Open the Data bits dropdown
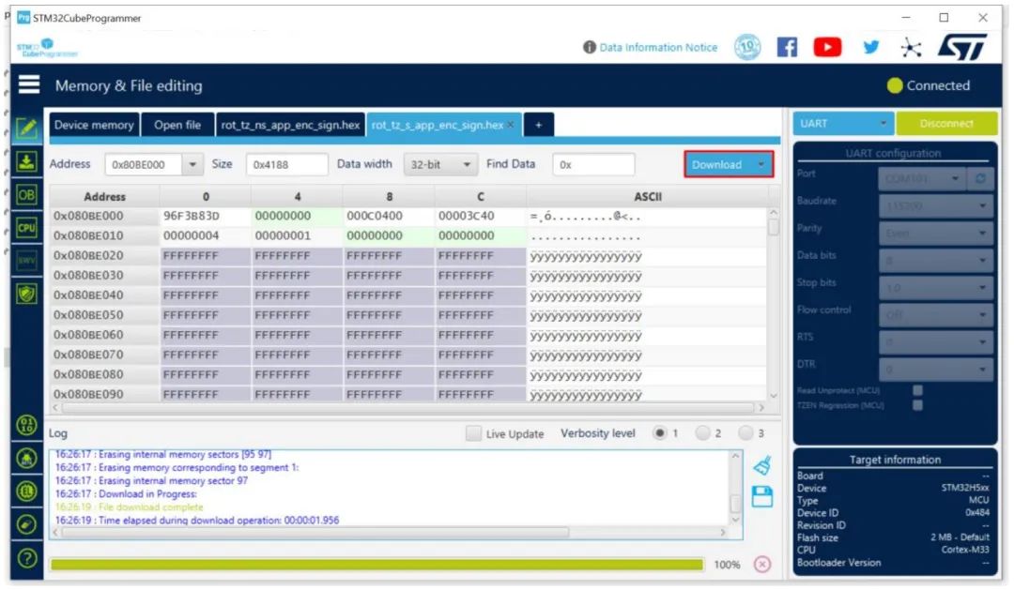 [934, 260]
